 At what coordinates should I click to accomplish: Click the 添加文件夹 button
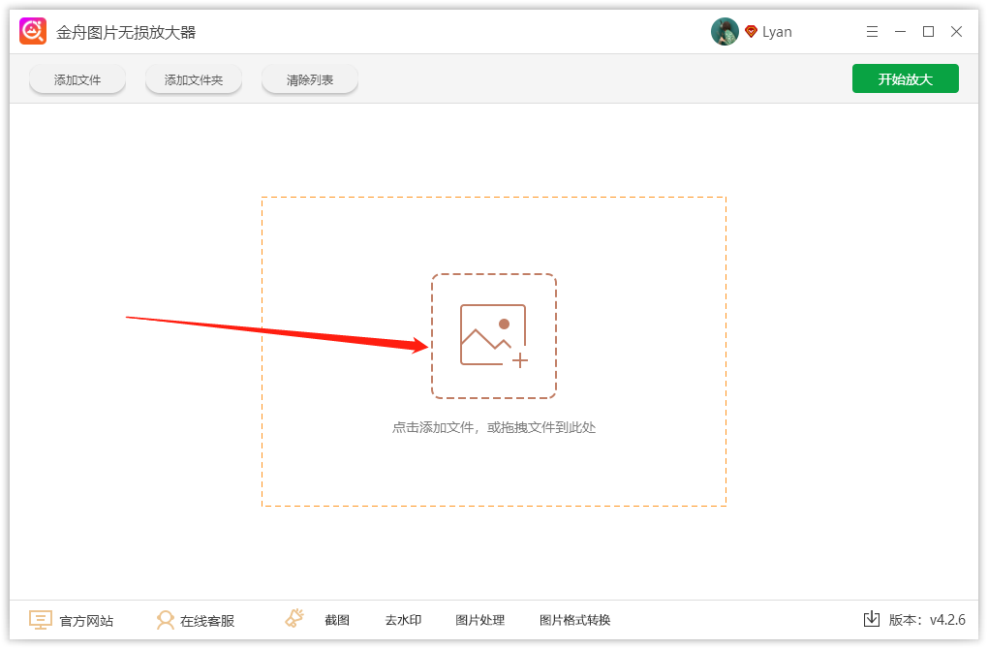(x=194, y=80)
